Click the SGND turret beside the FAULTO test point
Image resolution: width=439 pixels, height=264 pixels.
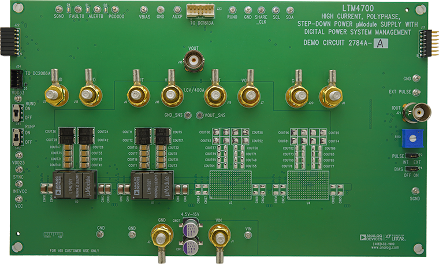point(59,9)
